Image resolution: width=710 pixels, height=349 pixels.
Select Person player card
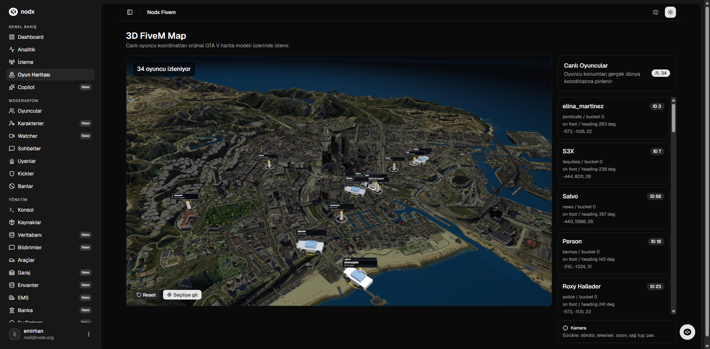613,253
